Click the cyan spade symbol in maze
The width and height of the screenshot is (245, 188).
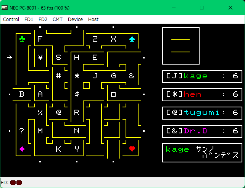click(x=132, y=39)
